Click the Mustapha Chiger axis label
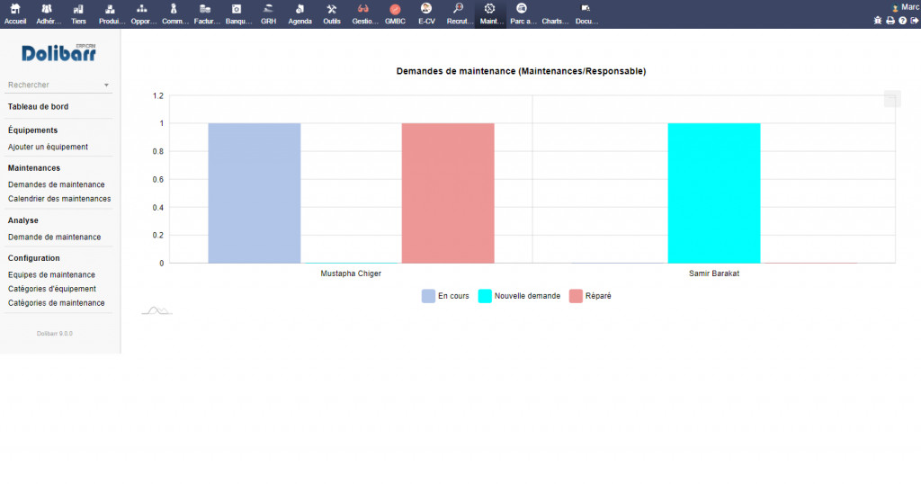921x484 pixels. tap(351, 273)
